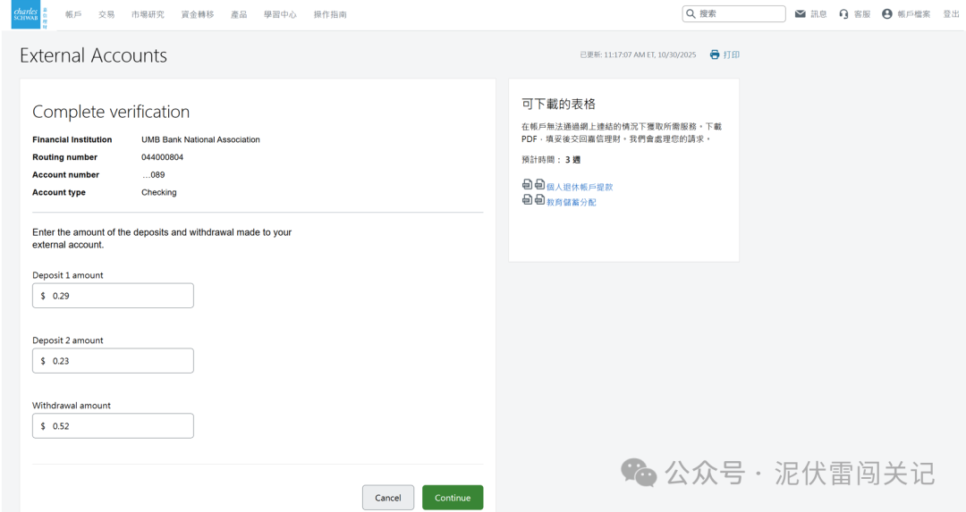Click first document icon beside 個人退休帳戶提款
The image size is (966, 512).
(x=527, y=184)
